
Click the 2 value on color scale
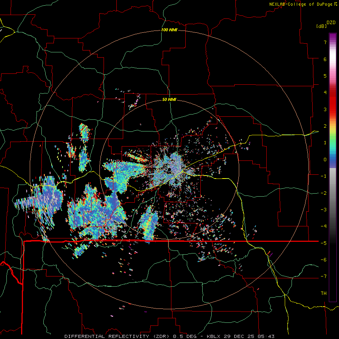[325, 126]
